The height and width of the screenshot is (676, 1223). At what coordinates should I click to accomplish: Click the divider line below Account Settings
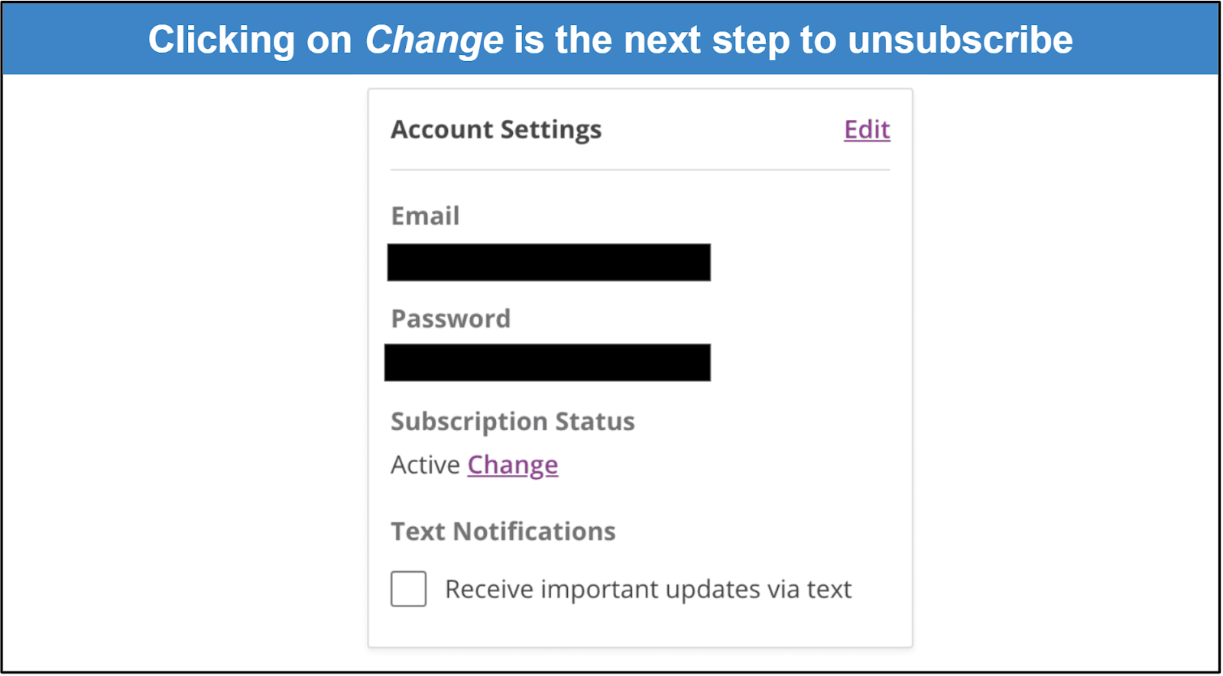point(641,170)
